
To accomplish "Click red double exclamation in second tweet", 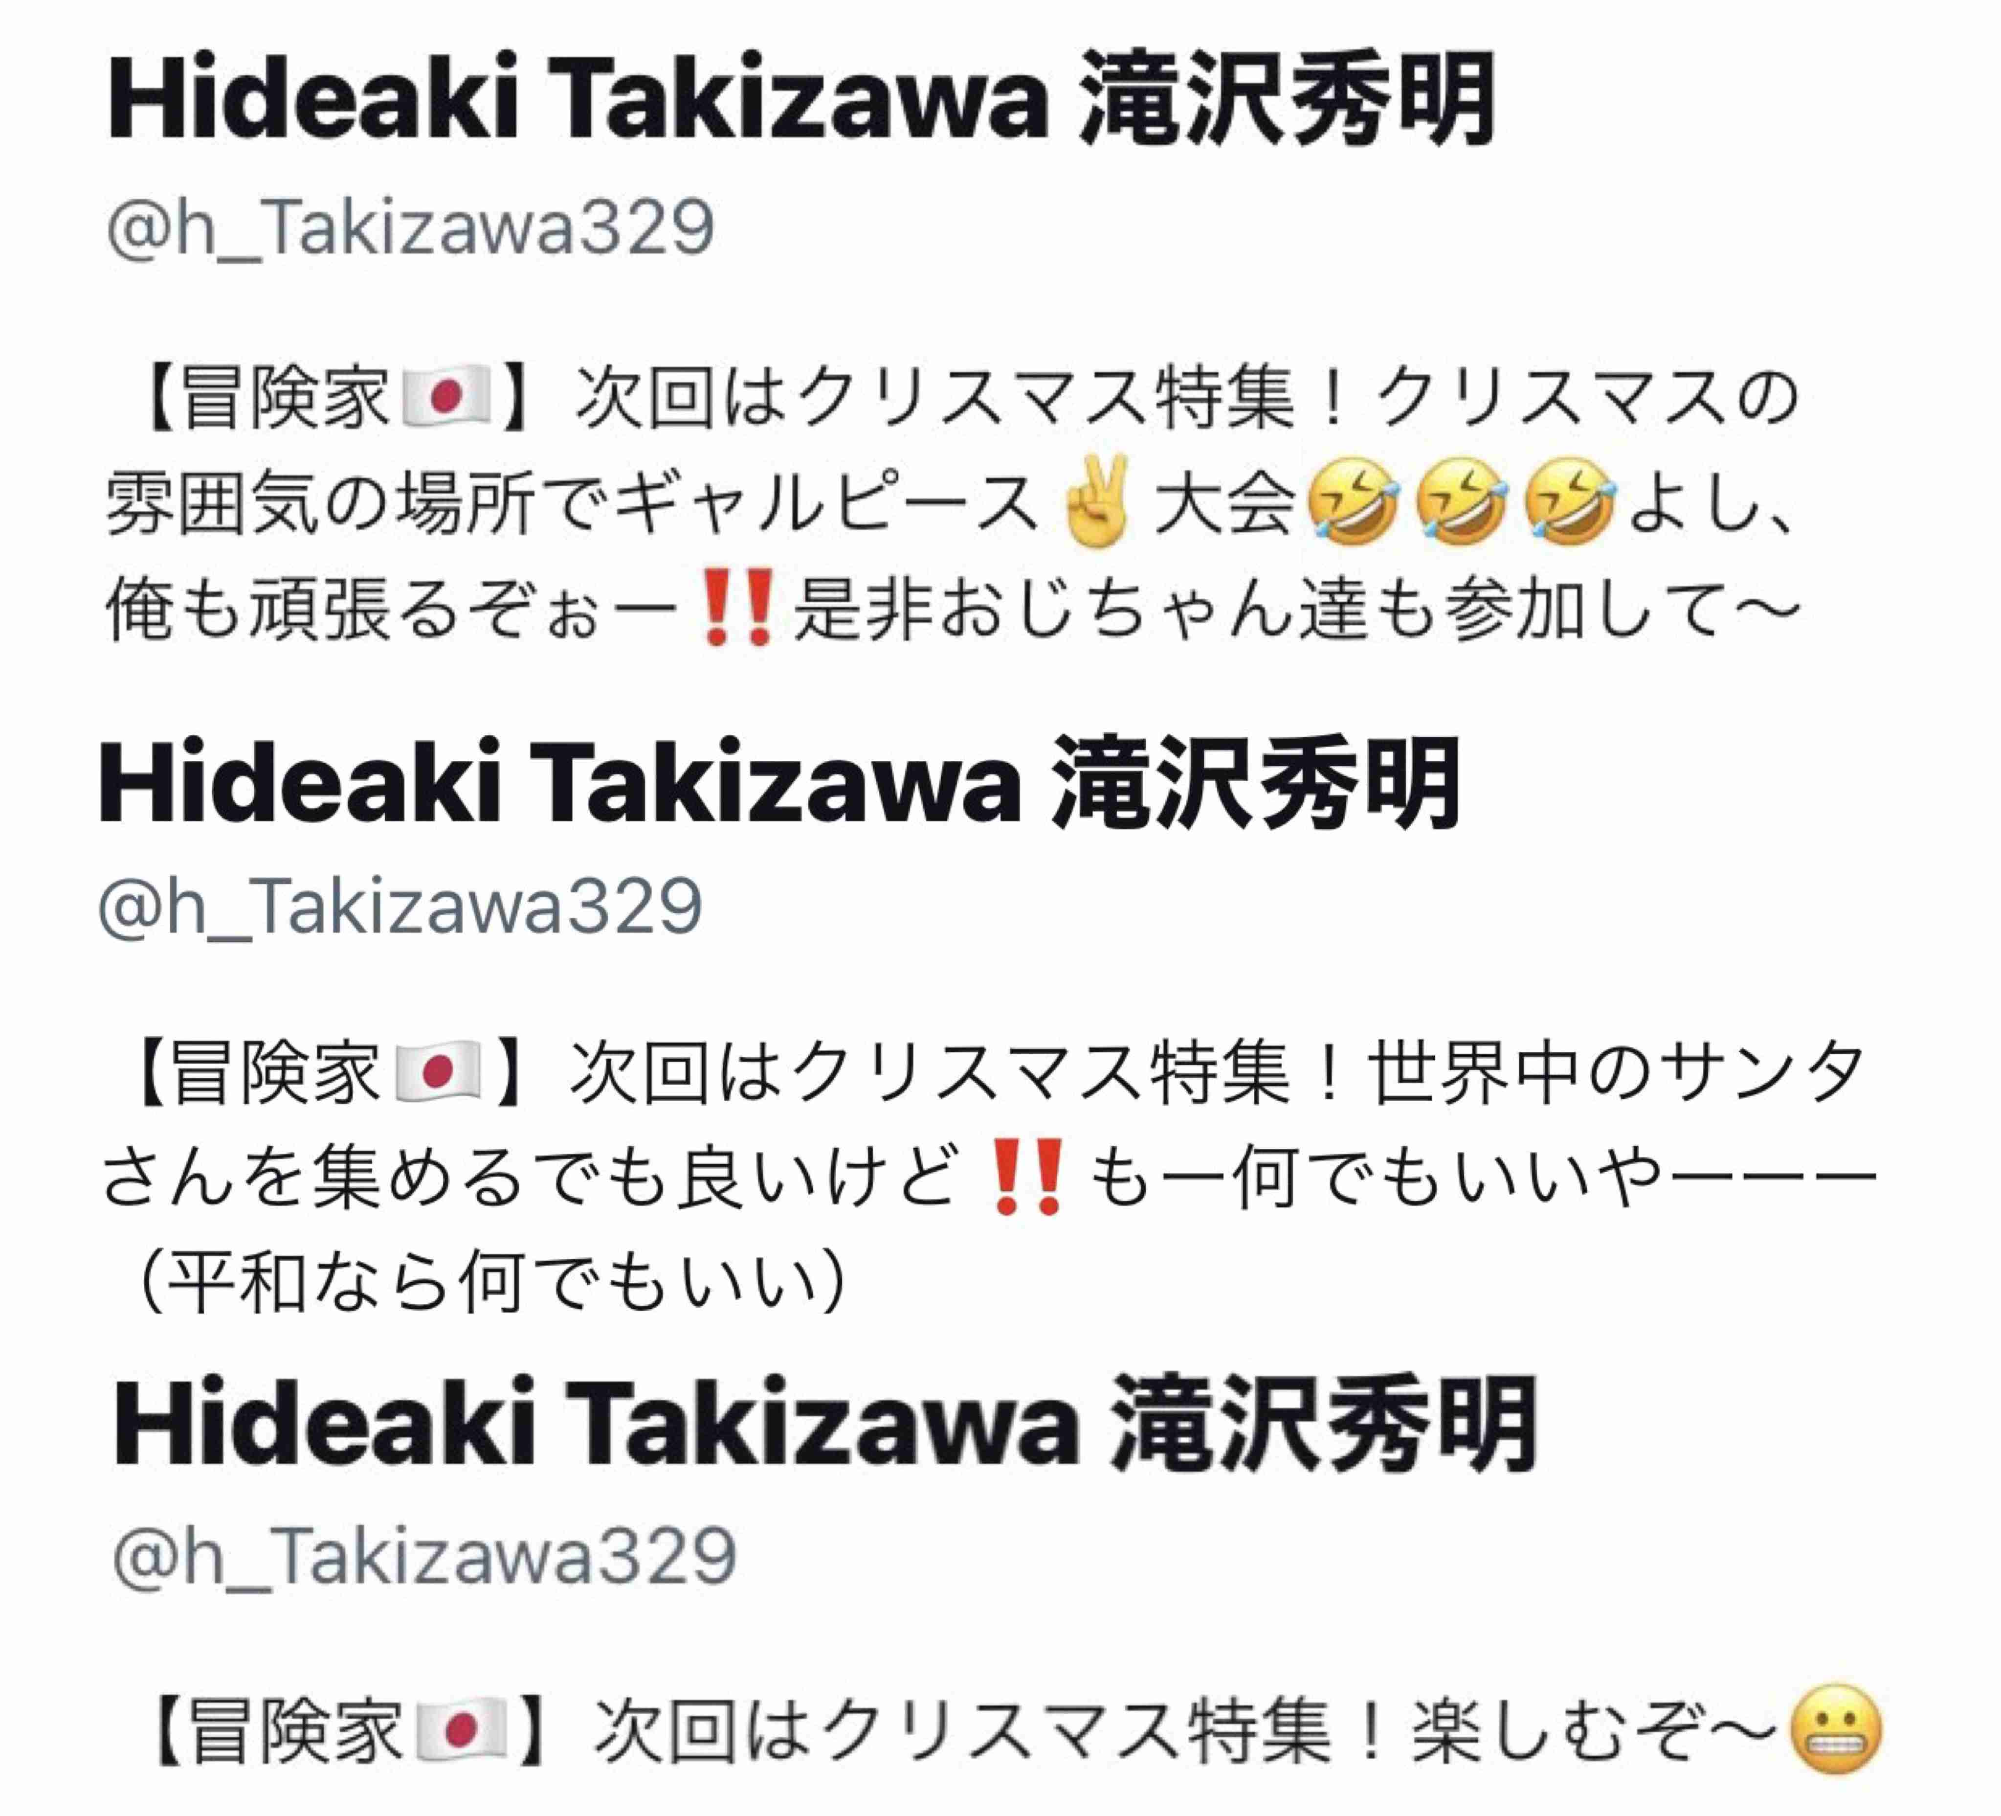I will coord(1028,1178).
